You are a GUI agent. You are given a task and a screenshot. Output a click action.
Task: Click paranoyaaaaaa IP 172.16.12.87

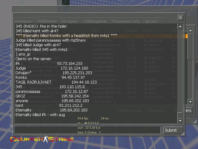76,92
